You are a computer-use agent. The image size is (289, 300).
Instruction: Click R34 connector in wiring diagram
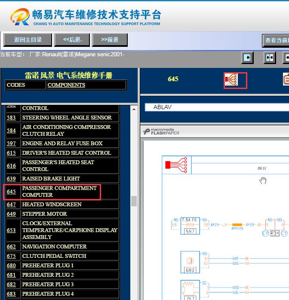[x=275, y=233]
